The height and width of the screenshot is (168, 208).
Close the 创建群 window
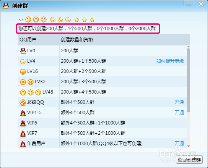tap(201, 4)
